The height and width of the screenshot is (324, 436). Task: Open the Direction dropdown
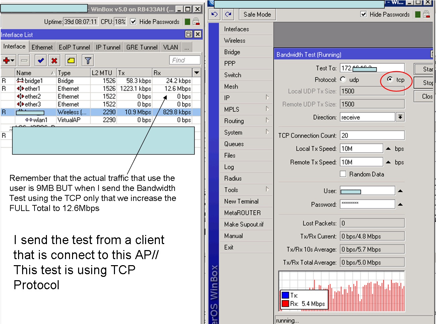[400, 117]
